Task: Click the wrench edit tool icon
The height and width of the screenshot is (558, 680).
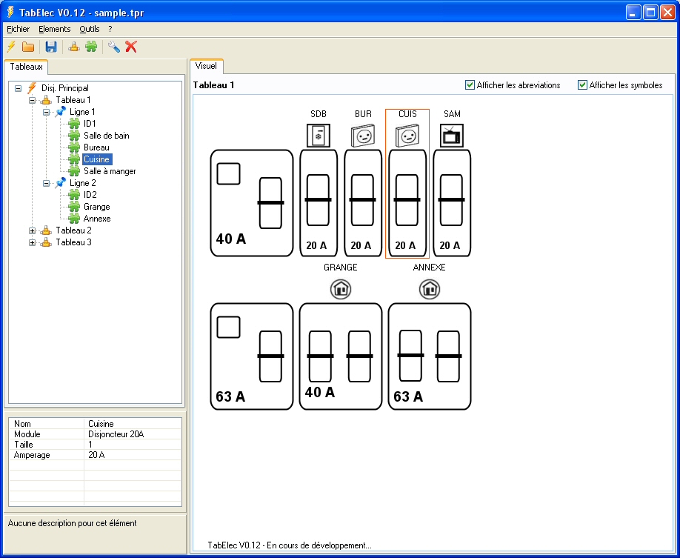Action: tap(113, 47)
